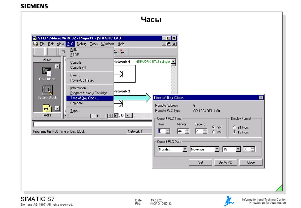Click the Network 2 label in editor
Viewport: 301px width, 208px height.
click(x=122, y=91)
